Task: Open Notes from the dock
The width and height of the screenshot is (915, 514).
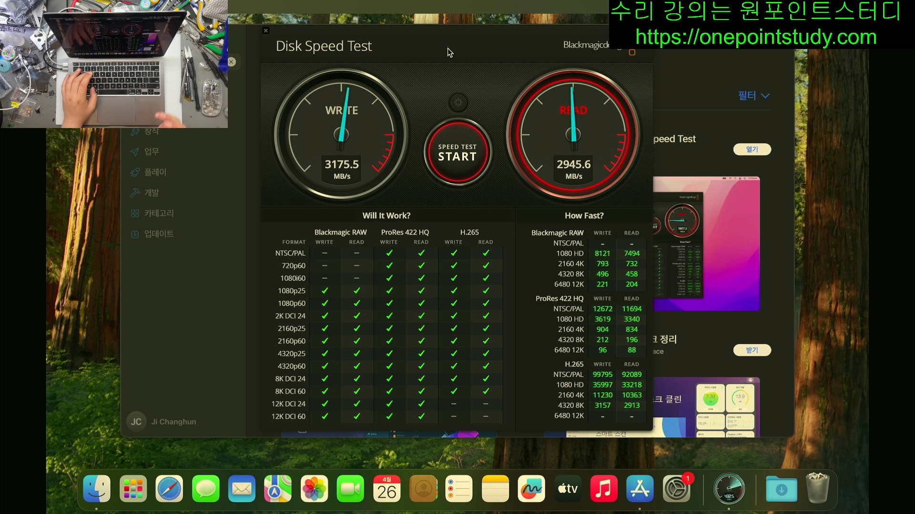Action: point(495,489)
